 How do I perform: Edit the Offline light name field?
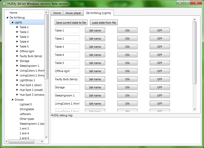(67, 71)
